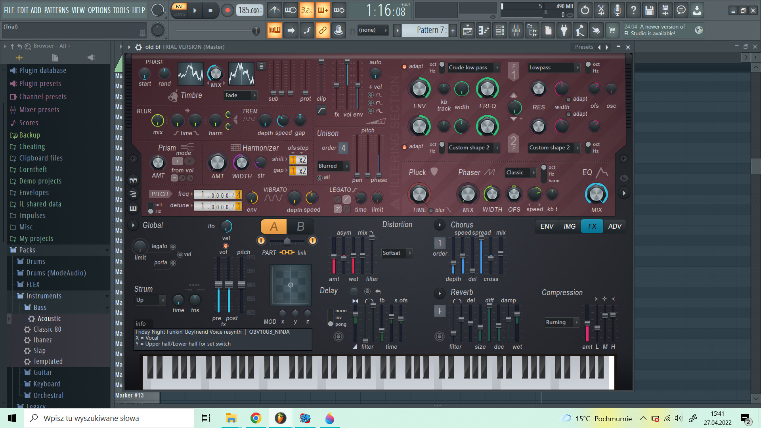Open the Channel rack icon
Viewport: 761px width, 428px height.
pyautogui.click(x=500, y=30)
